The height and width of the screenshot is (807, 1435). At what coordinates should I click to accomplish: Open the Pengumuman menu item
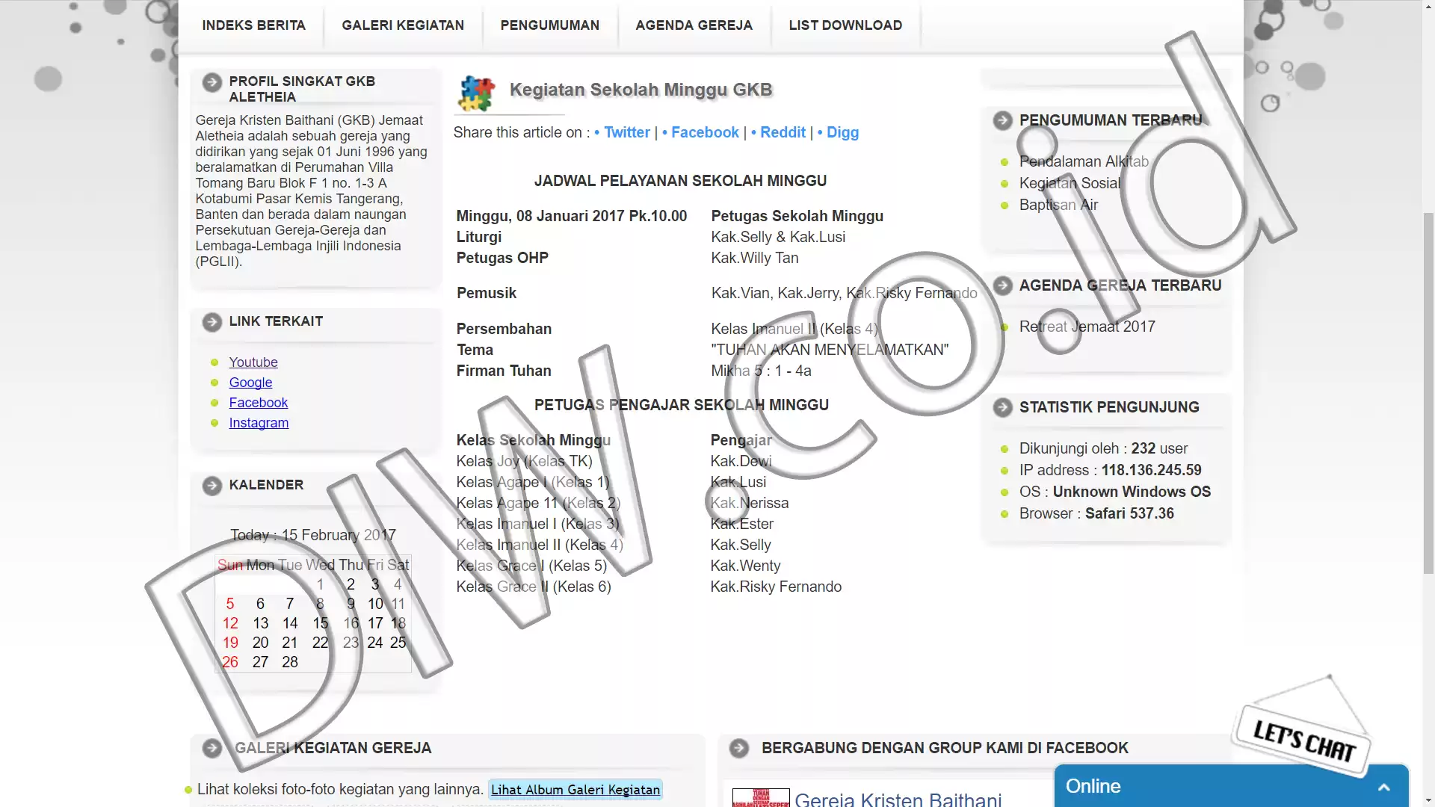pos(550,25)
